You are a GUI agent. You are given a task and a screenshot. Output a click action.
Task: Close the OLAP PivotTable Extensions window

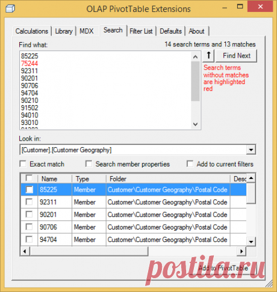click(260, 7)
